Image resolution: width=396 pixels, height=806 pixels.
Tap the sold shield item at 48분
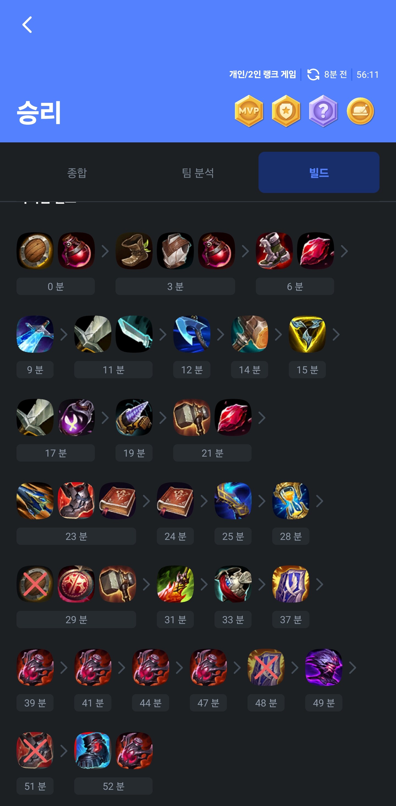click(x=266, y=667)
